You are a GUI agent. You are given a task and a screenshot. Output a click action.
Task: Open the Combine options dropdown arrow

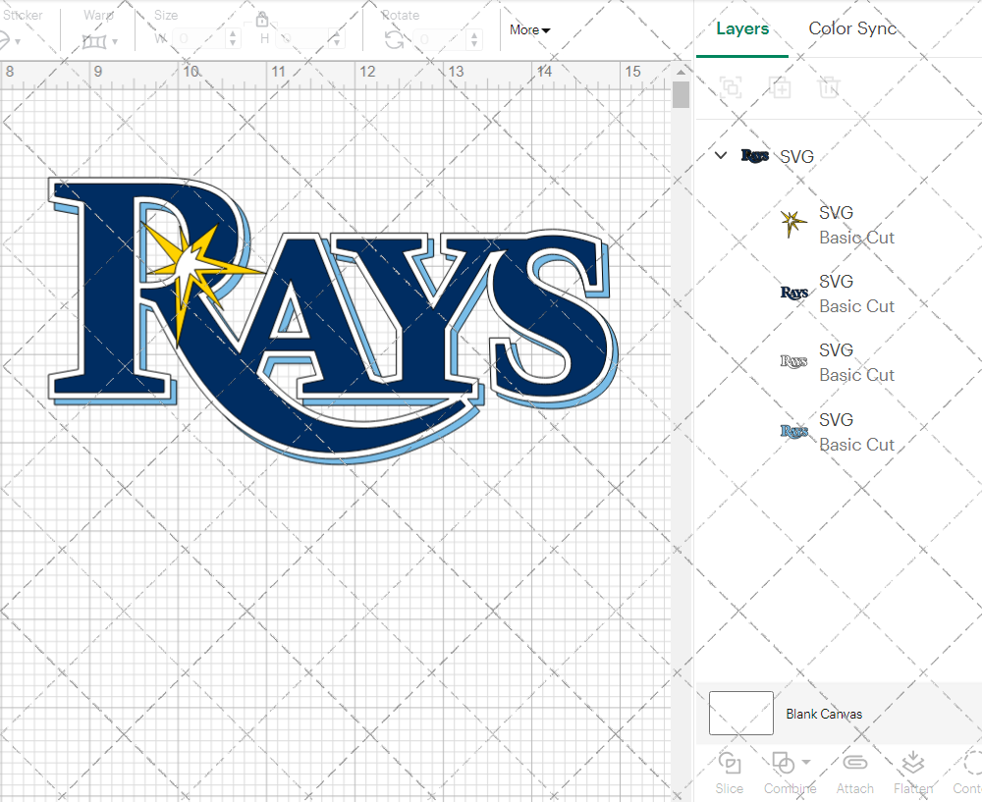point(805,763)
